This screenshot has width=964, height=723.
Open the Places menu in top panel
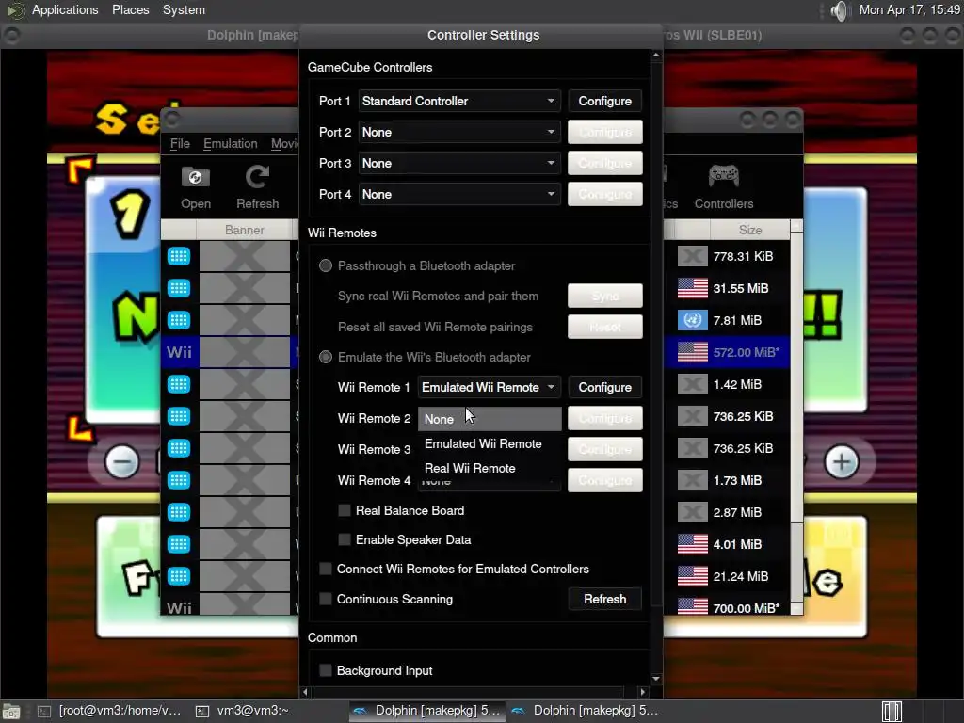pyautogui.click(x=130, y=9)
